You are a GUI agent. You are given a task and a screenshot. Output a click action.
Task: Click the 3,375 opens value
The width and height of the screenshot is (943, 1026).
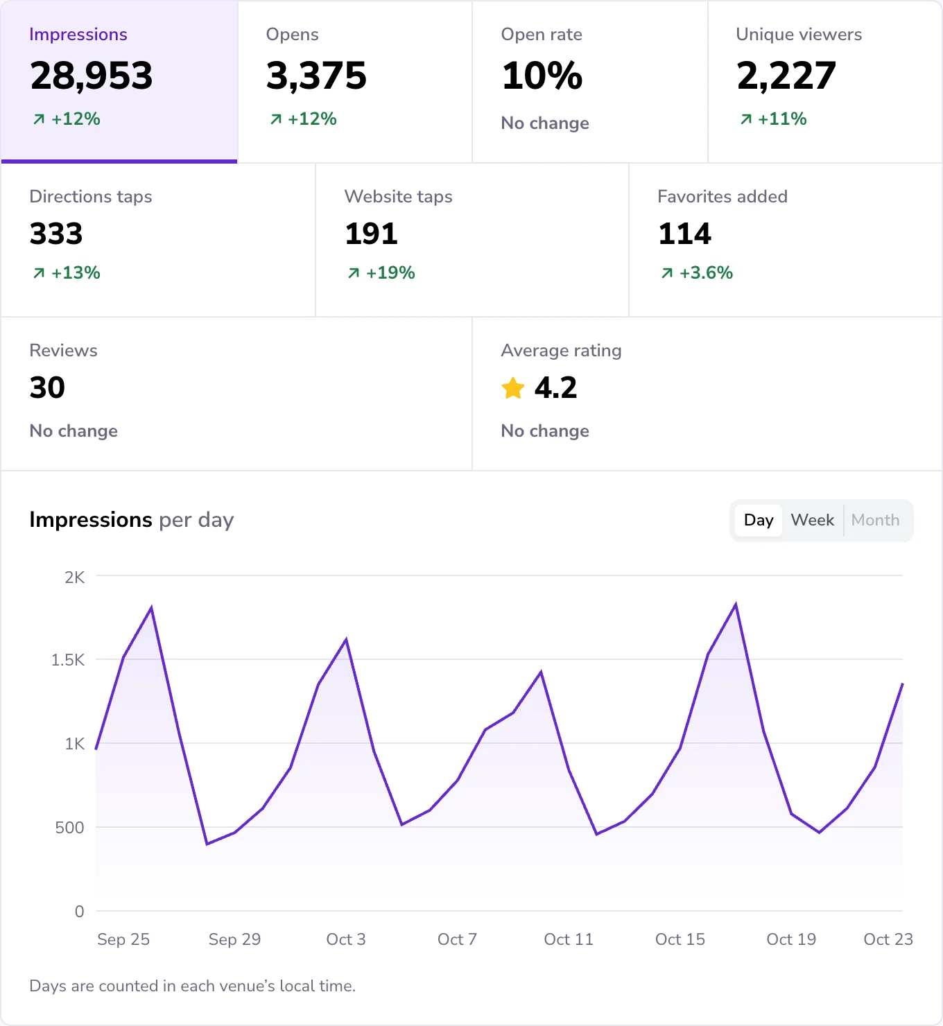(316, 76)
